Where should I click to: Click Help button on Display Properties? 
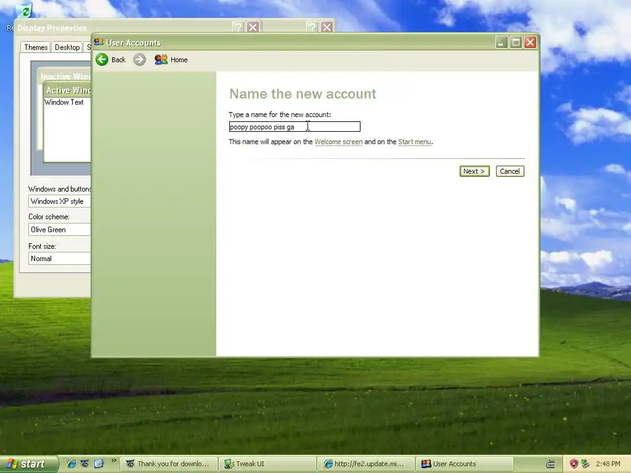(x=238, y=27)
